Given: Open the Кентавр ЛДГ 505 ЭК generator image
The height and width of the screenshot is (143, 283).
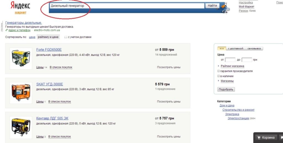Looking at the screenshot, I should click(21, 127).
